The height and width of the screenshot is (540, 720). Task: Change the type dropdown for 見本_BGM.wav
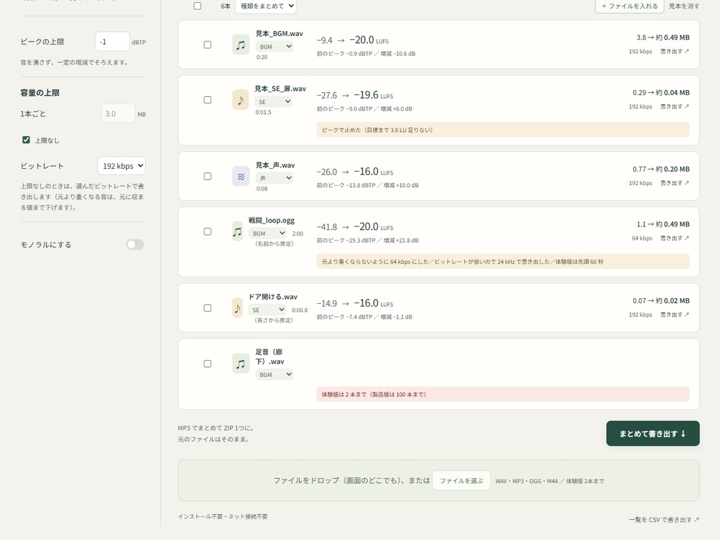[275, 46]
